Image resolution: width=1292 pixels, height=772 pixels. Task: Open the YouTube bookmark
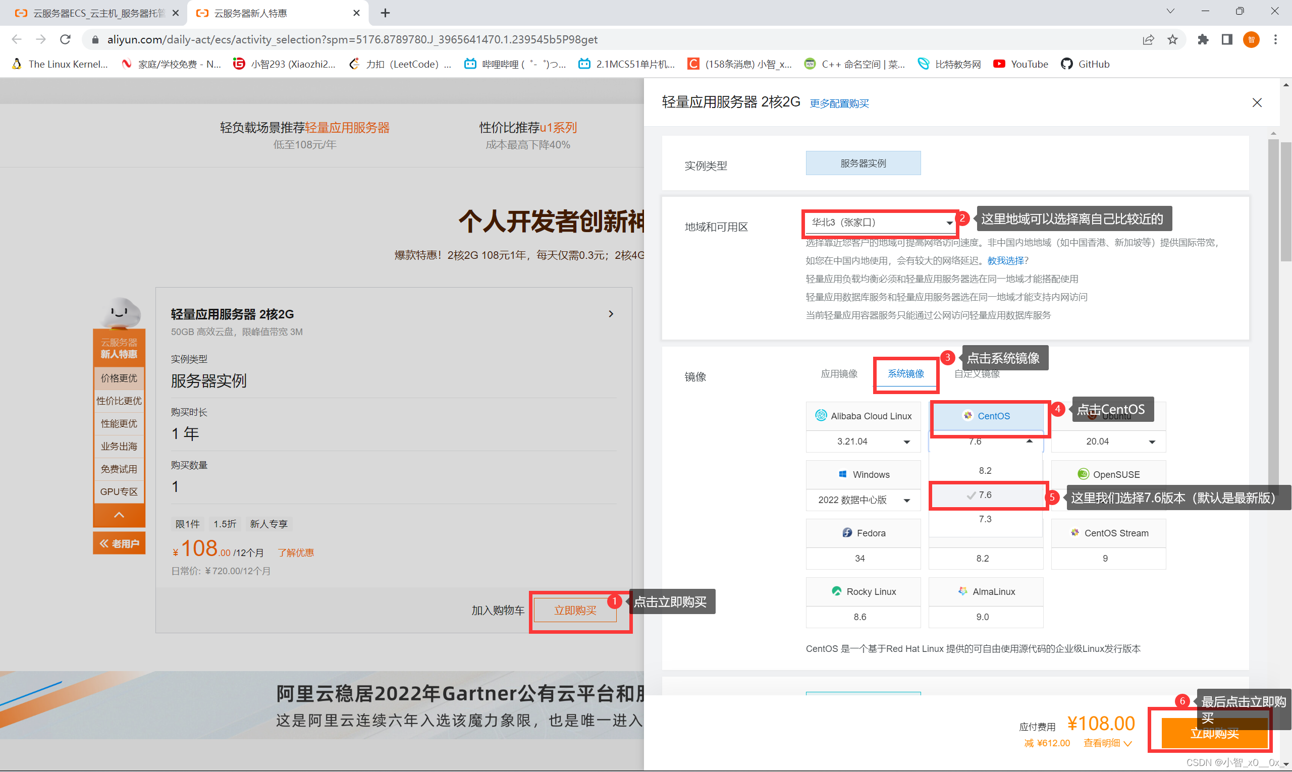tap(1021, 64)
